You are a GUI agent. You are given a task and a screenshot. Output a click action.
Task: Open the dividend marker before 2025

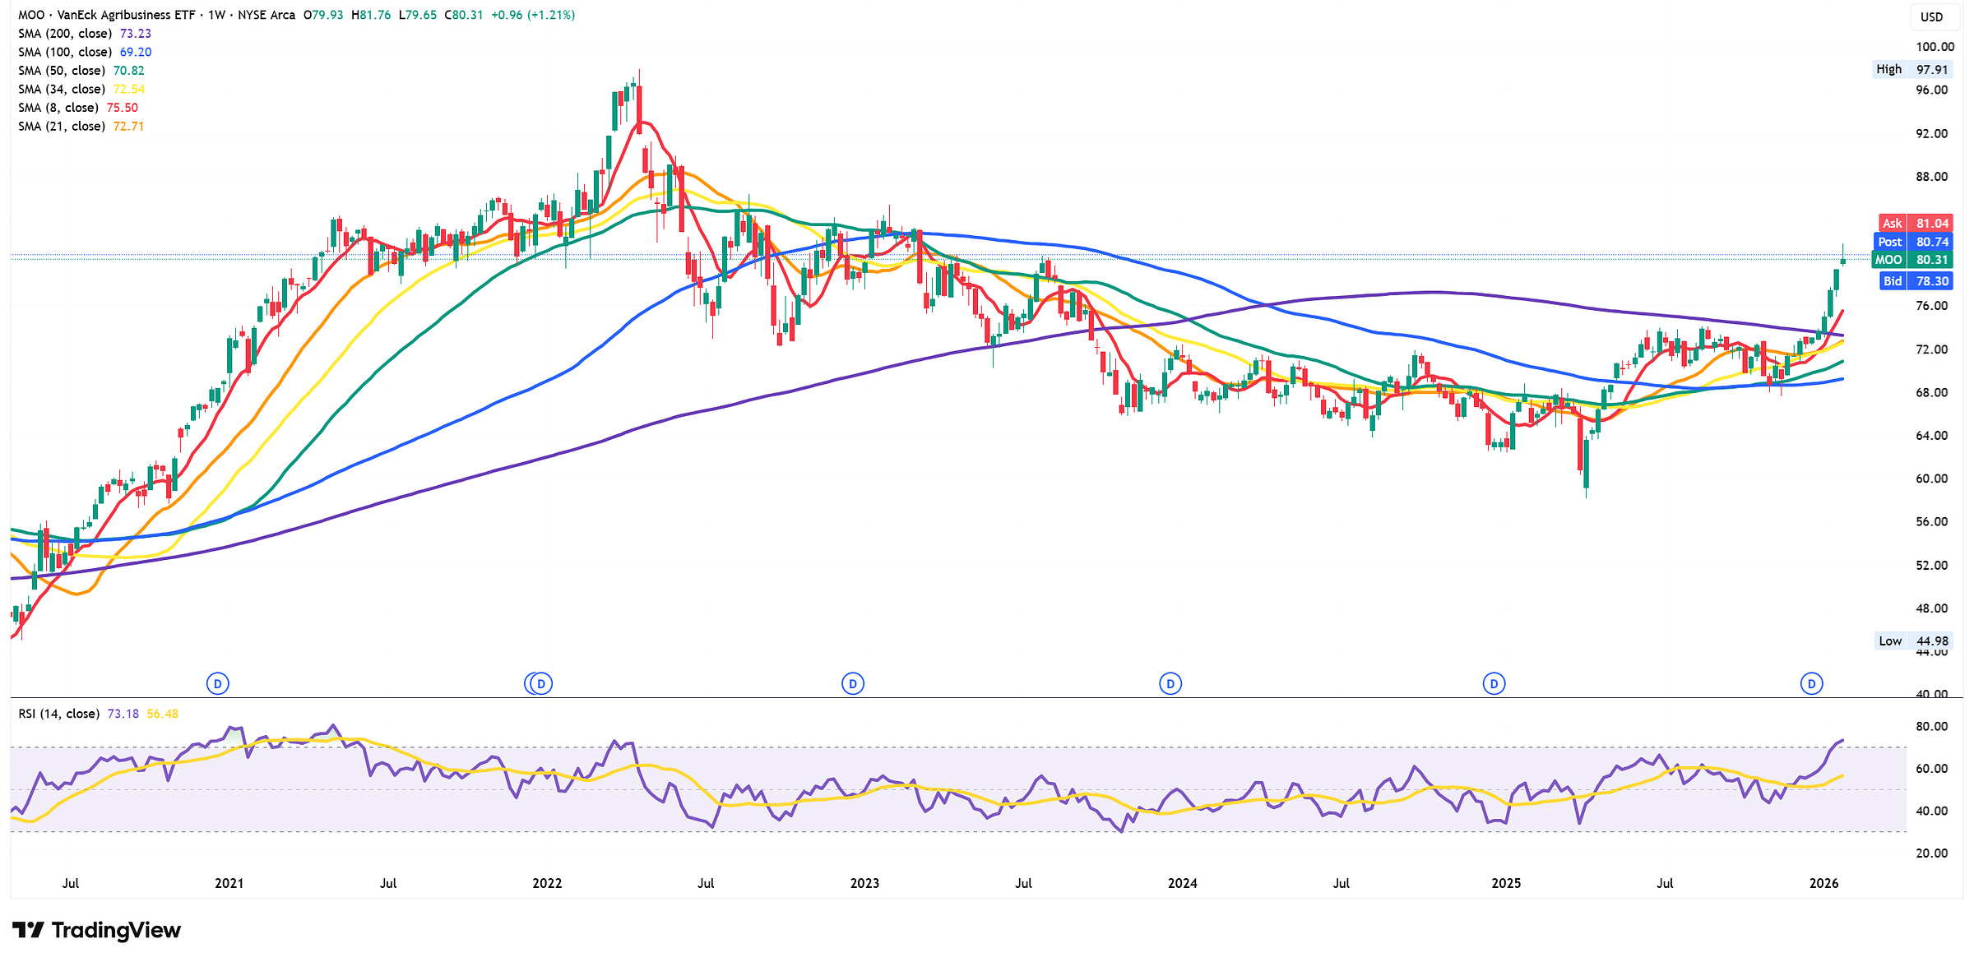tap(1494, 683)
